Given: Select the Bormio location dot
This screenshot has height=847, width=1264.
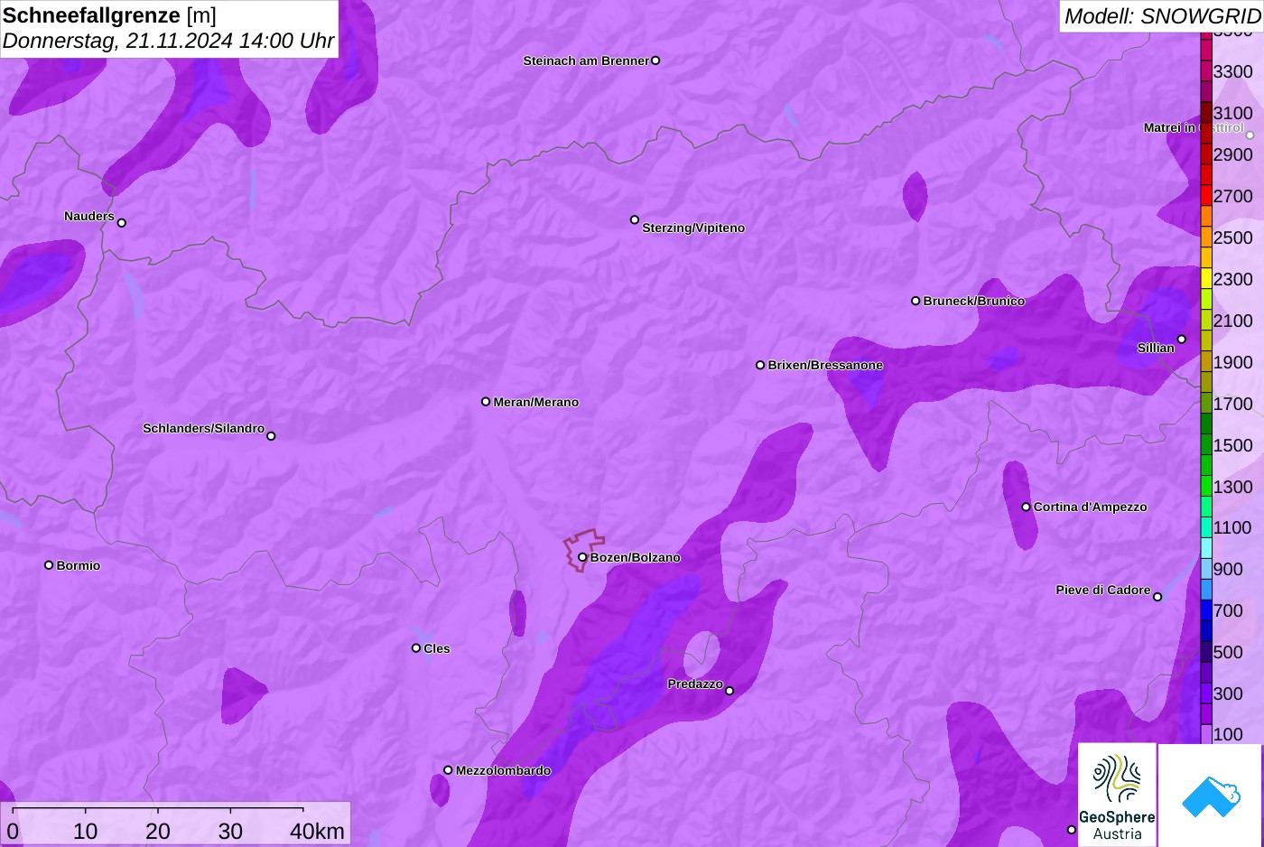Looking at the screenshot, I should [49, 565].
